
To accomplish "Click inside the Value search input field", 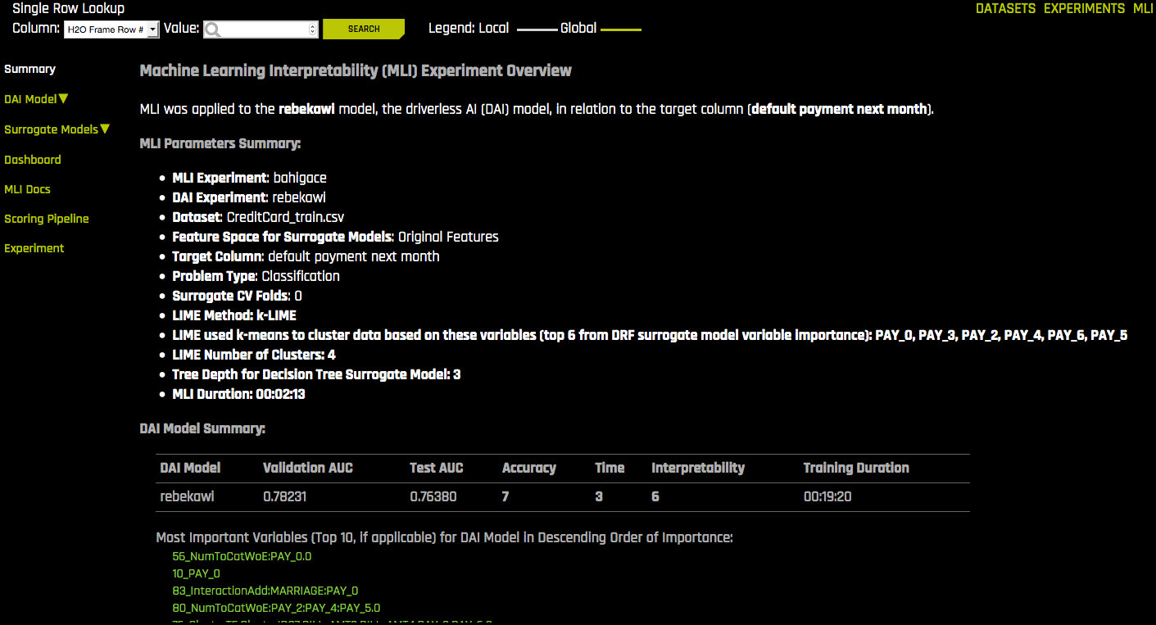I will click(262, 29).
